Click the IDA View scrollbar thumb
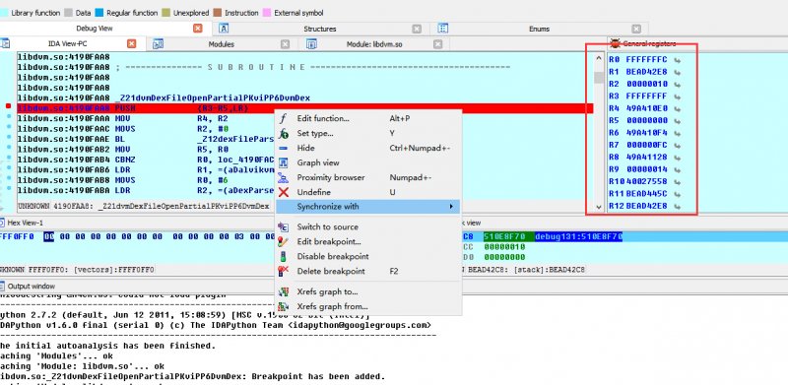The height and width of the screenshot is (385, 788). (x=598, y=78)
